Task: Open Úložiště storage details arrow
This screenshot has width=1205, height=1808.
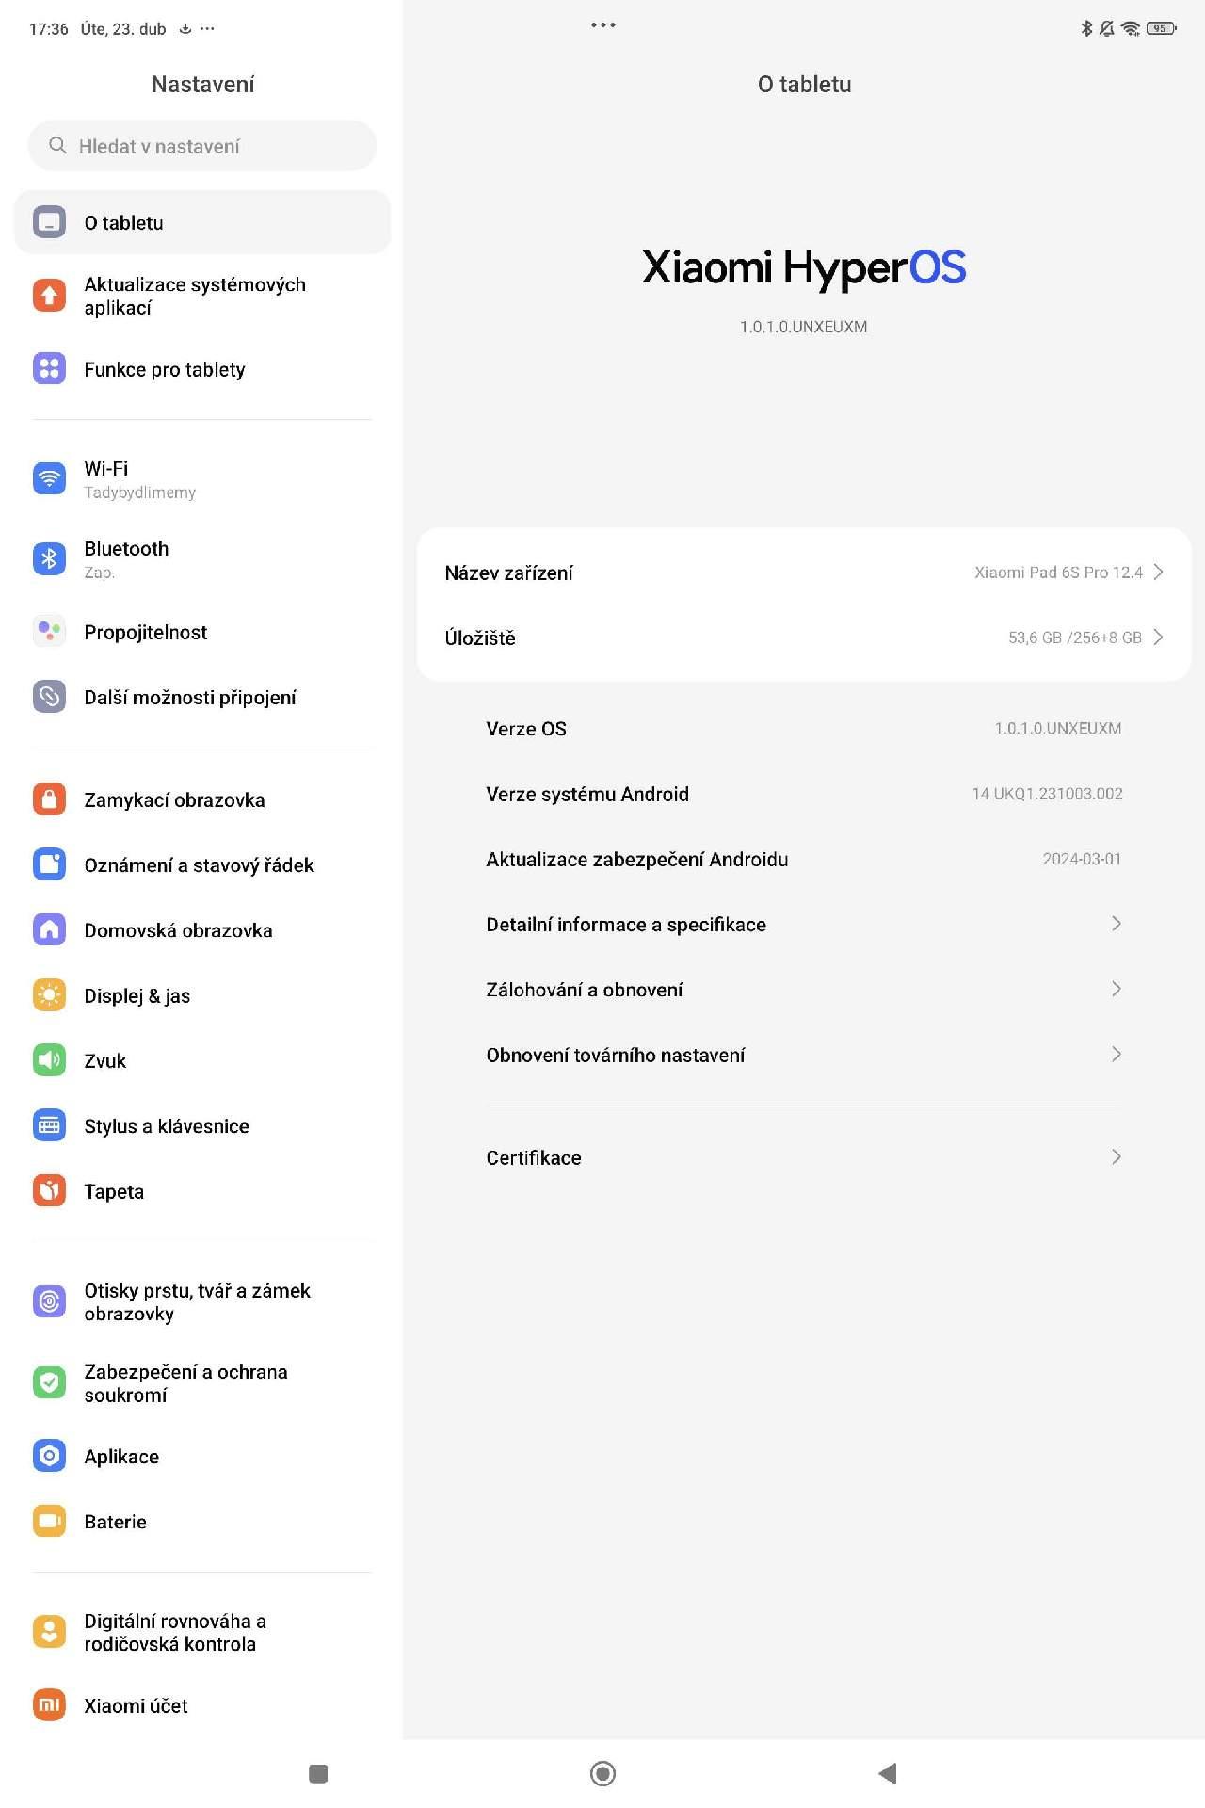Action: tap(1159, 638)
